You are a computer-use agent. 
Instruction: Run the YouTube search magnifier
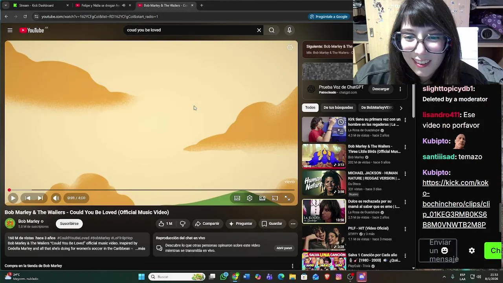coord(272,30)
